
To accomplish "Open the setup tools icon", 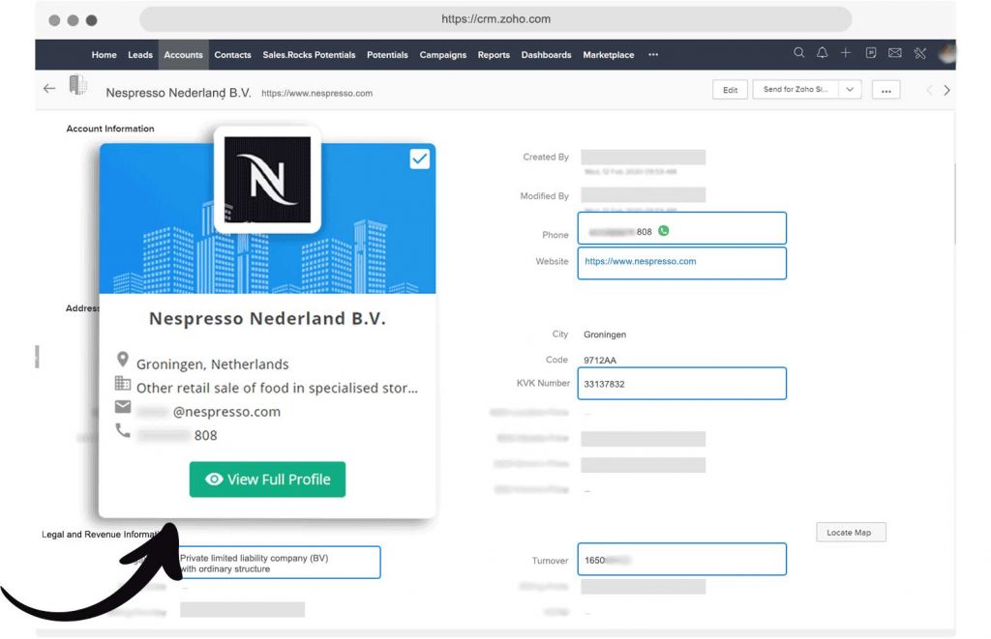I will 920,54.
